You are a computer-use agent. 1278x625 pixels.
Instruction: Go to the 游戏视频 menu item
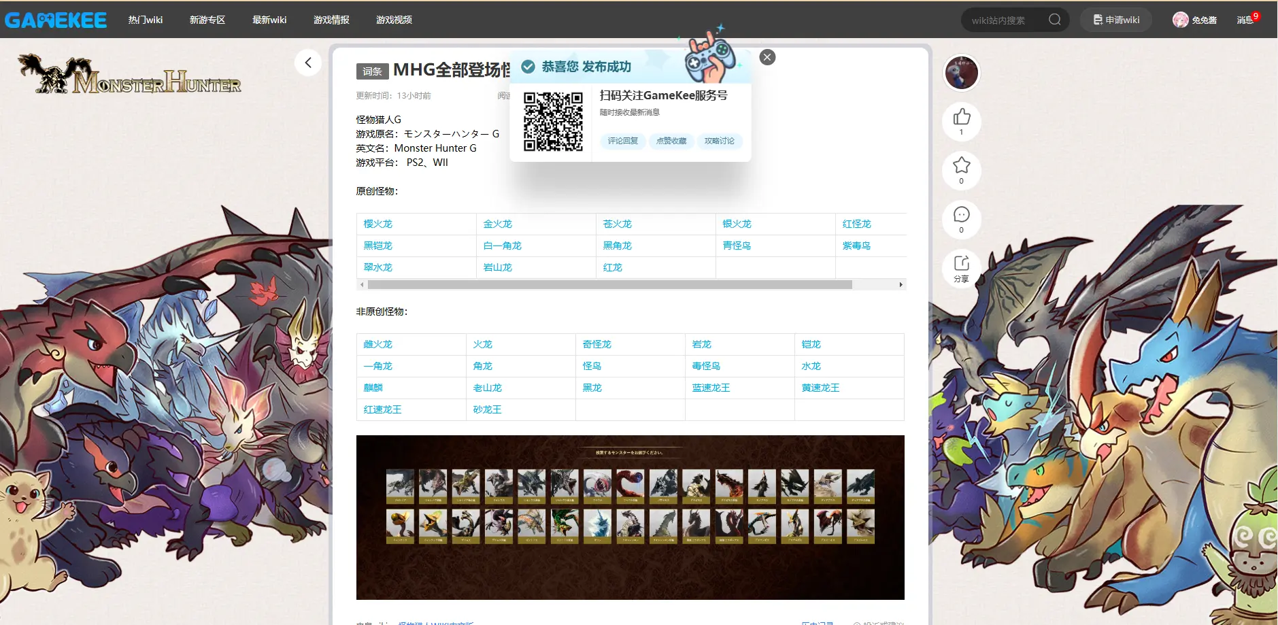click(x=394, y=20)
